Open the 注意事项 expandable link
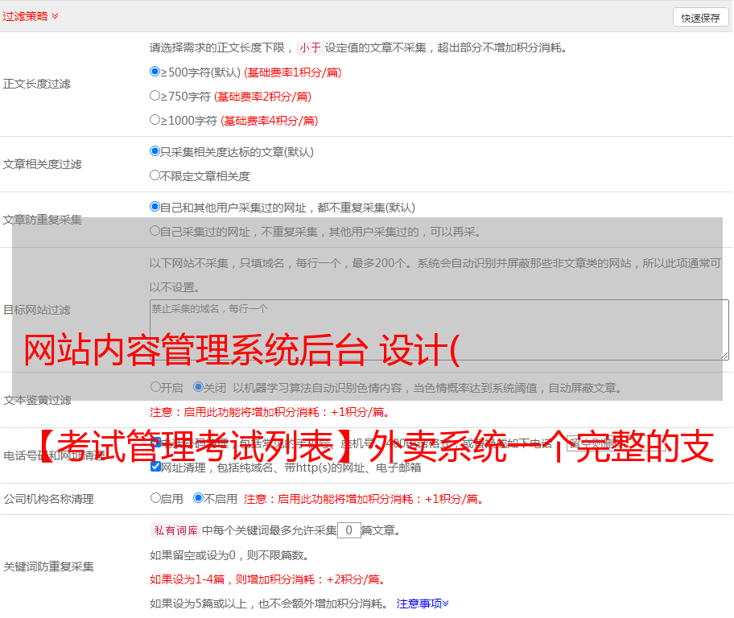 423,604
